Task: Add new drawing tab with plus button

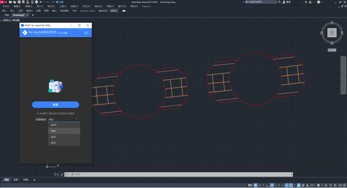Action: (33, 15)
